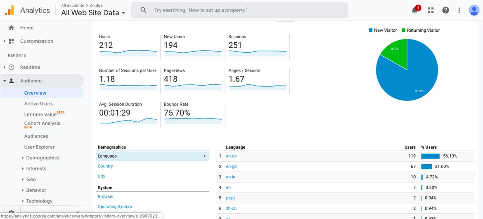Click the Operating System link
The image size is (483, 219).
coord(115,207)
